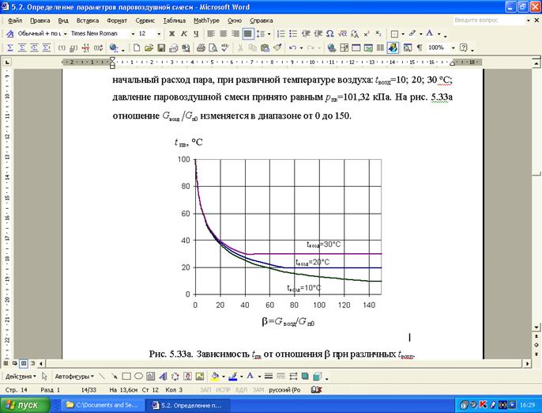The height and width of the screenshot is (413, 542).
Task: Click the spelling status book icon
Action: click(x=316, y=390)
